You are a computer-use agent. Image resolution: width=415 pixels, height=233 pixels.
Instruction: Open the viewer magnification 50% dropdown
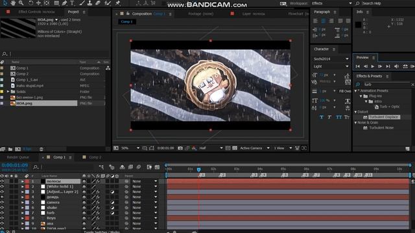[130, 148]
